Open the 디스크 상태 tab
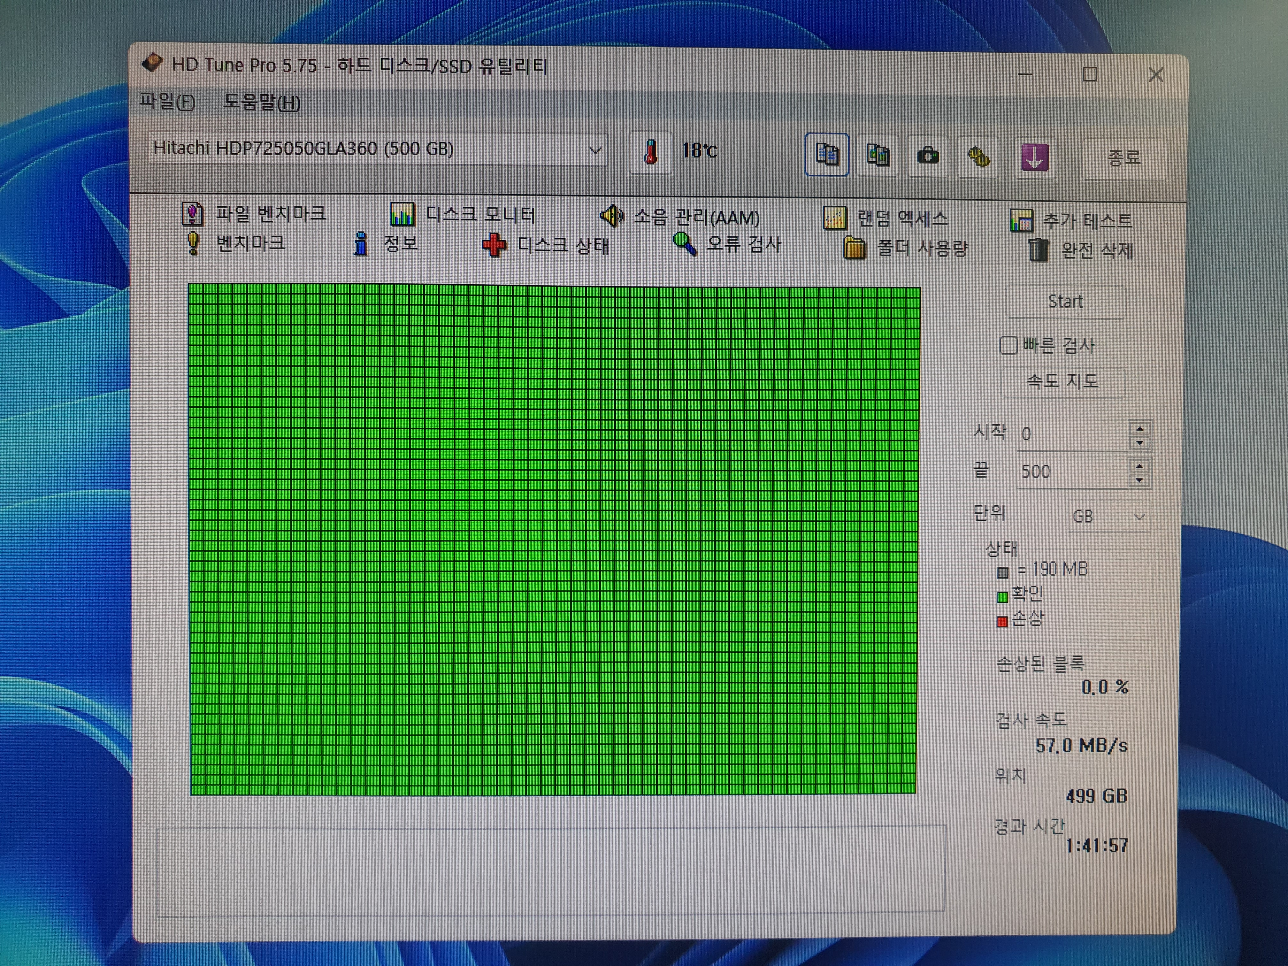 pyautogui.click(x=546, y=245)
